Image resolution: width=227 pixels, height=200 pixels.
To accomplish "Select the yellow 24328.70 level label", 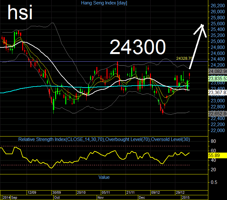I will (185, 58).
